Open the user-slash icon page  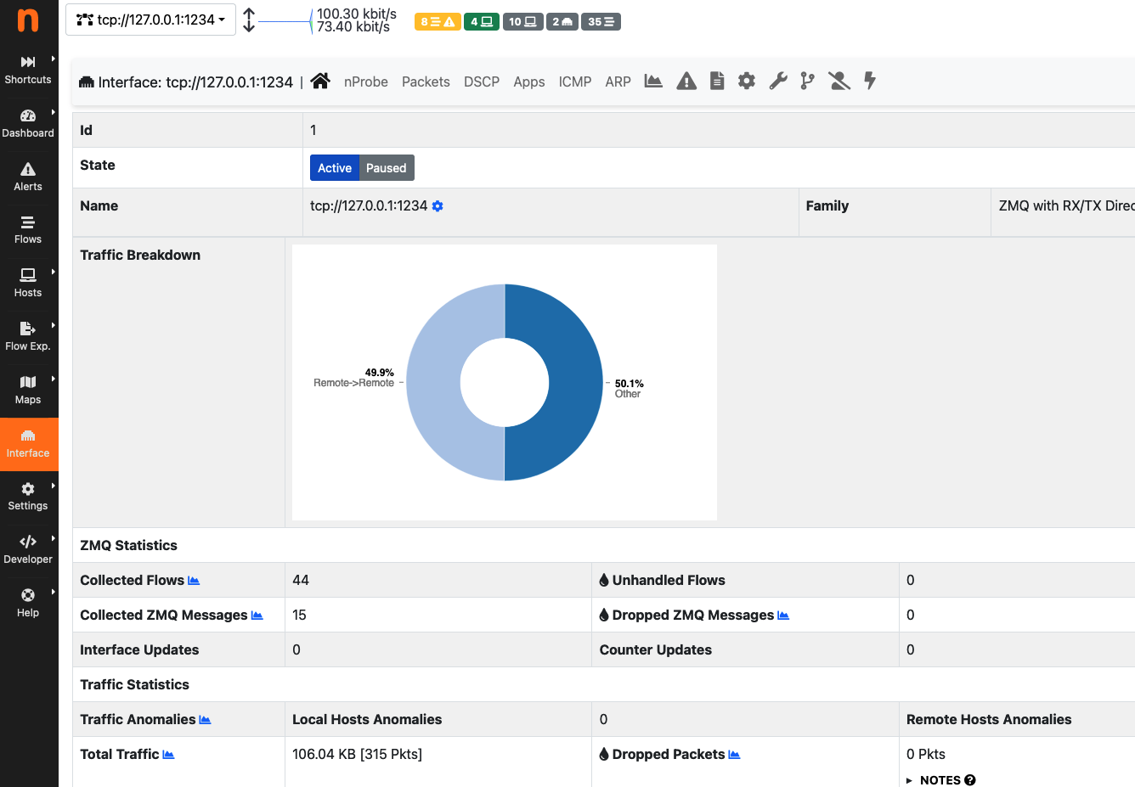click(x=839, y=81)
